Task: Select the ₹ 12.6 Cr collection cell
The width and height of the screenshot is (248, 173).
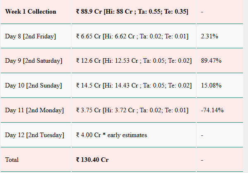Action: (134, 61)
